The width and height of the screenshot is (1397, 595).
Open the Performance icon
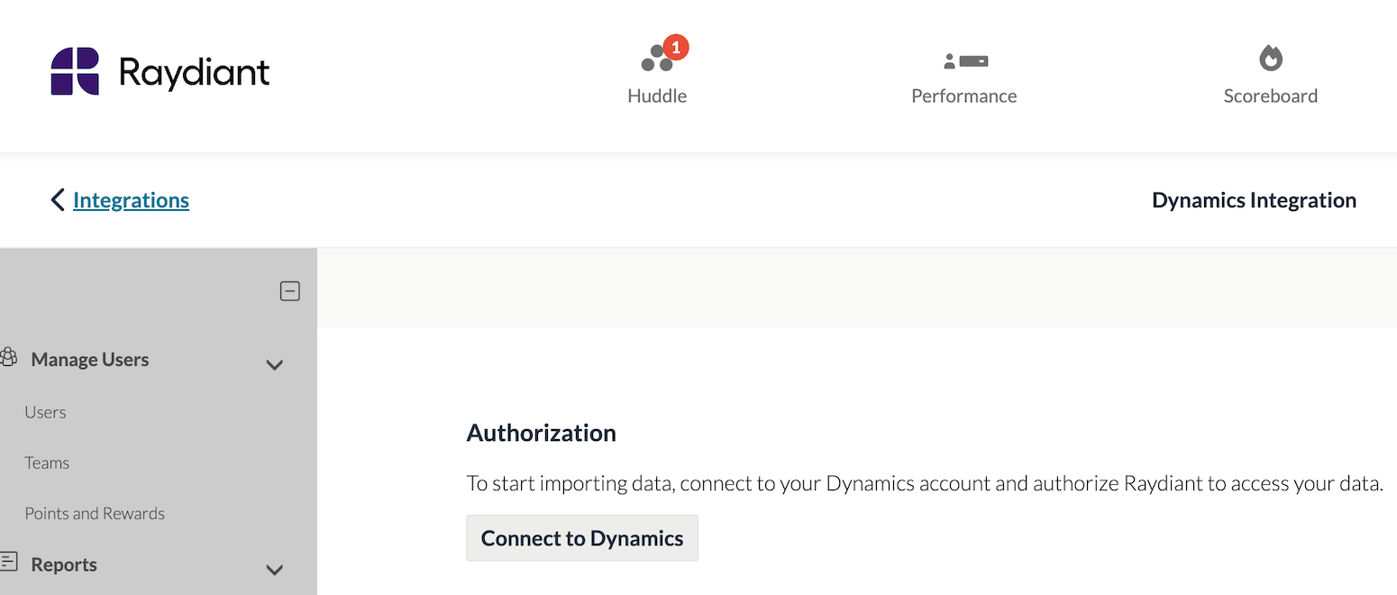(x=964, y=61)
